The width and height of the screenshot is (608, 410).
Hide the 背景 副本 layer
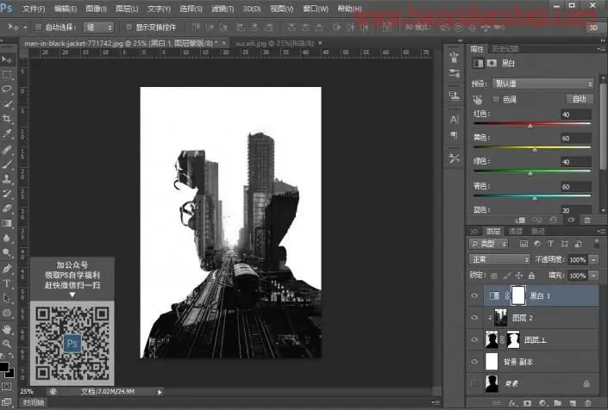[x=474, y=362]
